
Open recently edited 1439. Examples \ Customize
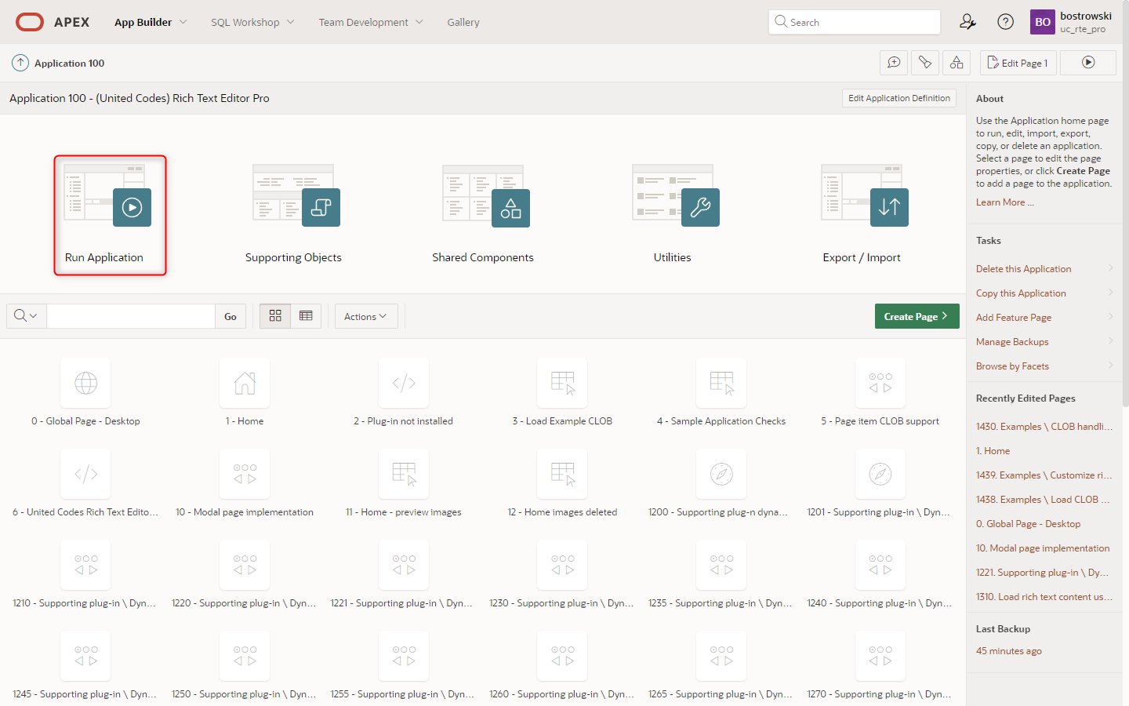pos(1044,475)
